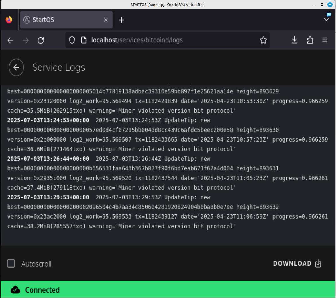Screen dimensions: 336x298
Task: Click the site information page icon
Action: (x=84, y=40)
